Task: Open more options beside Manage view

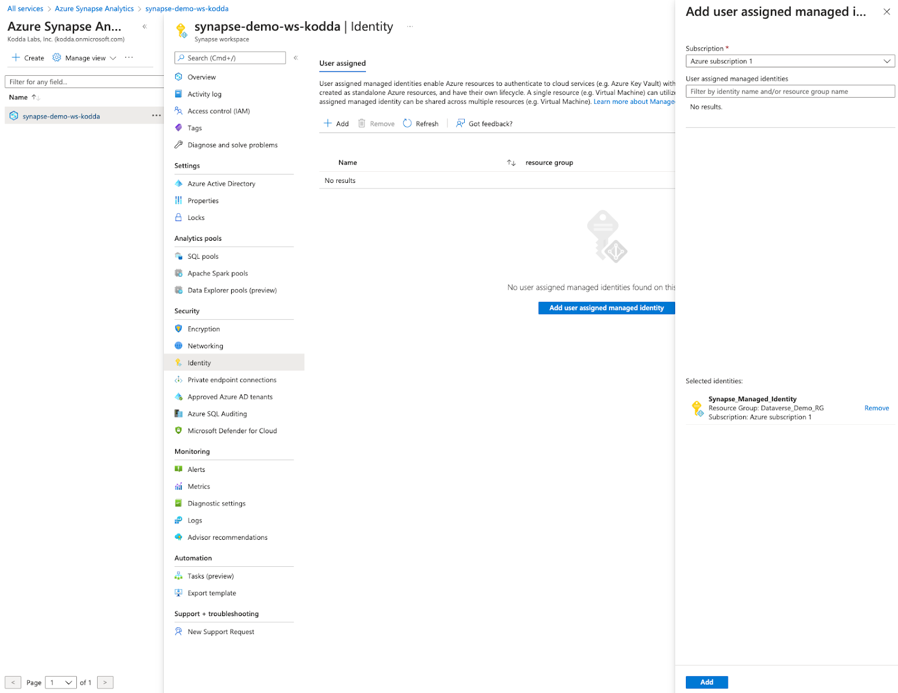Action: 129,58
